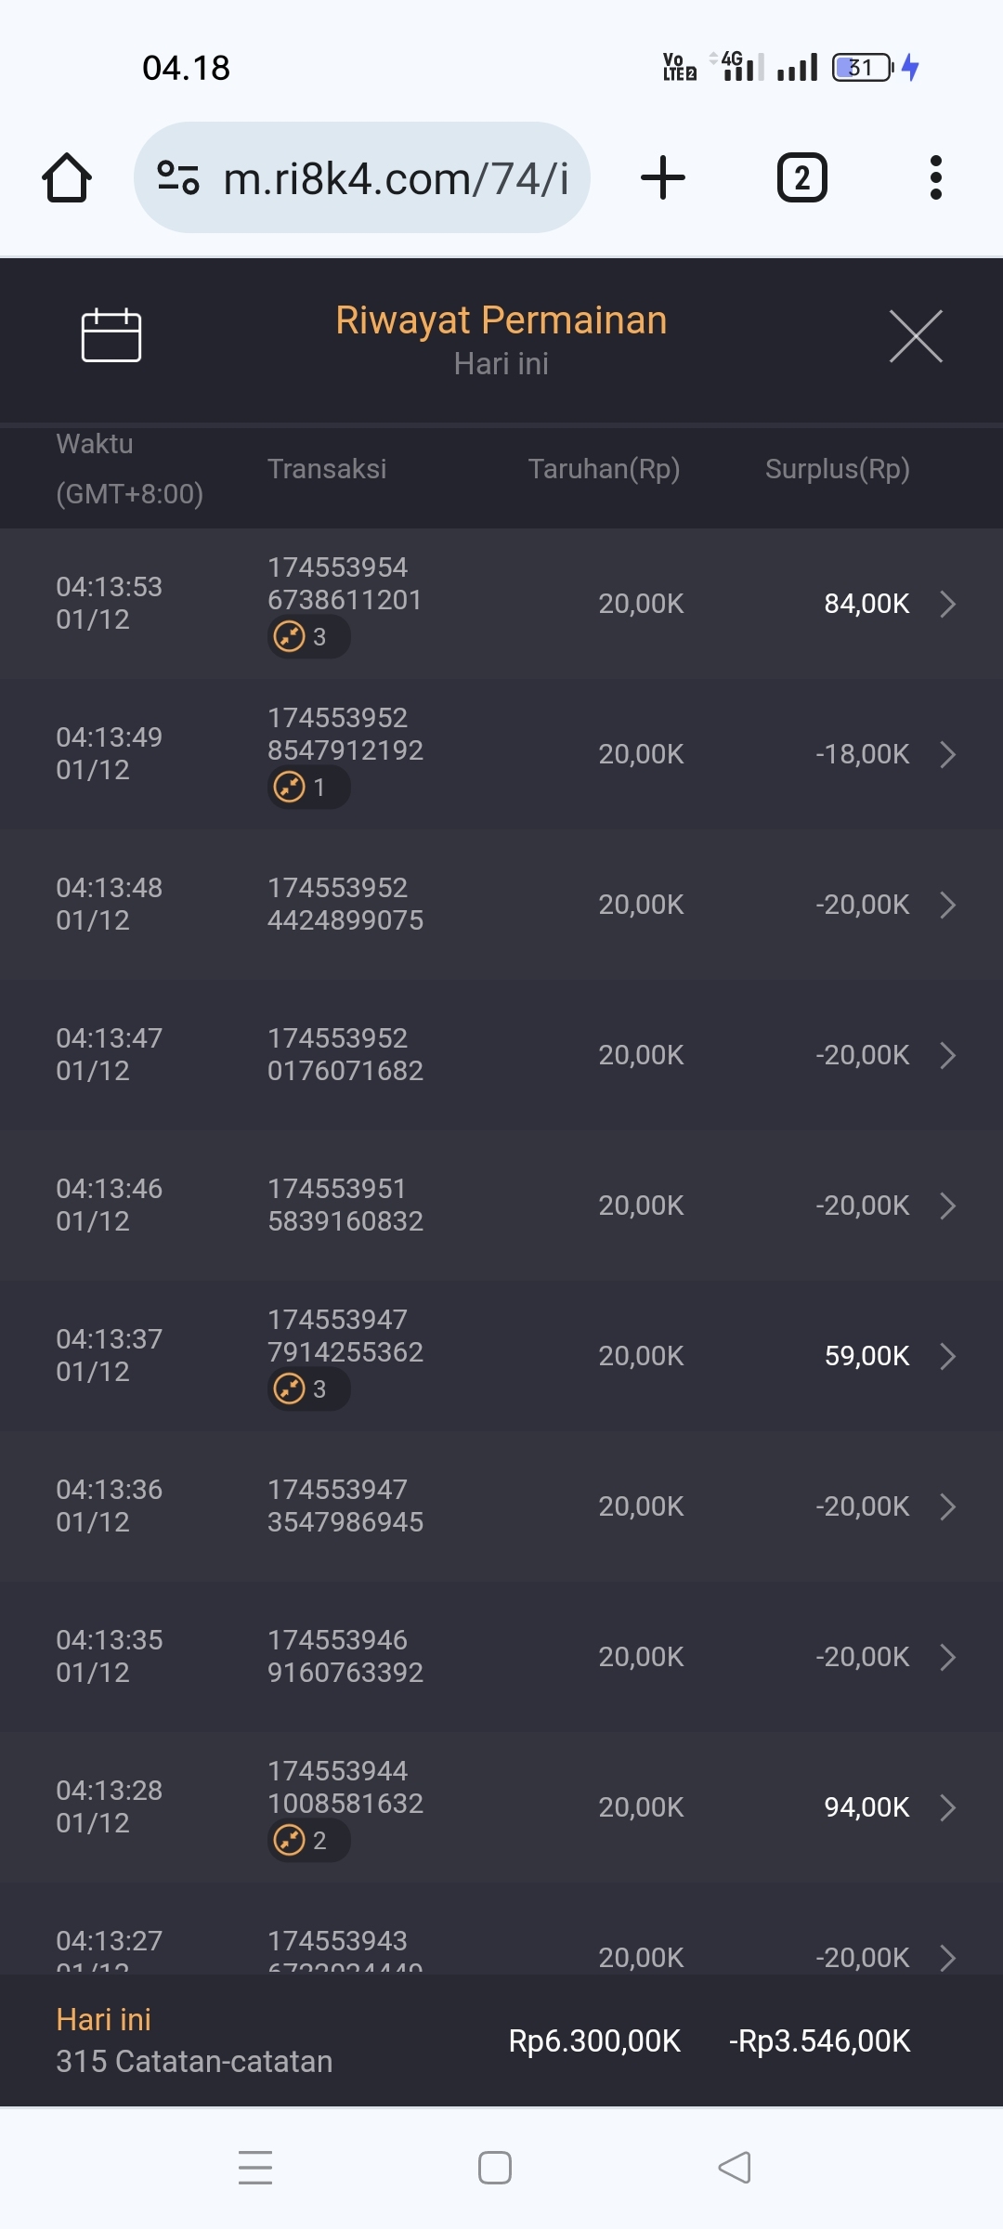Close the Riwayat Permainan panel
This screenshot has width=1003, height=2229.
(x=916, y=336)
